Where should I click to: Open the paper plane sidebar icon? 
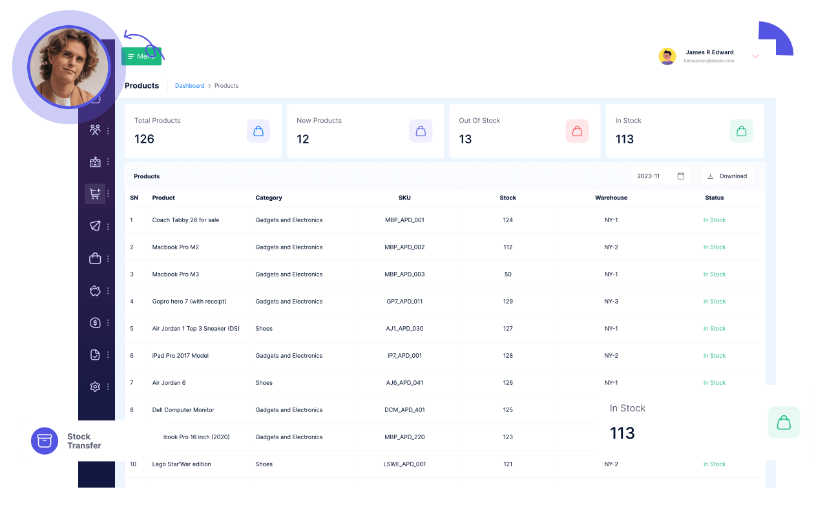point(95,226)
